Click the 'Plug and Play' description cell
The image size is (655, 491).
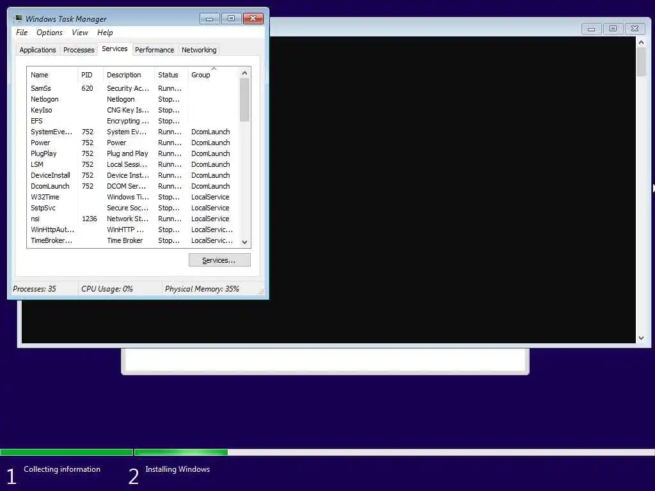pos(127,153)
